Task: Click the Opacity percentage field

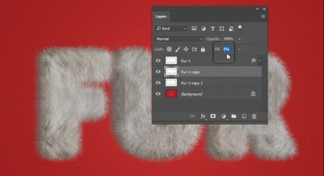Action: click(228, 39)
